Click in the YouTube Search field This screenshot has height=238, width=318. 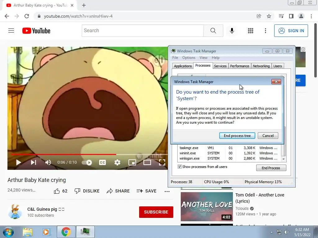143,31
